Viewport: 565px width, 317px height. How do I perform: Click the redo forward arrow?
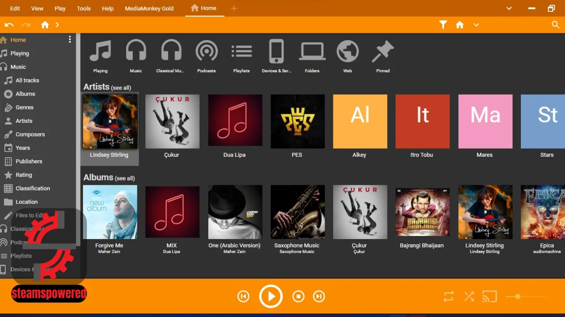point(26,25)
